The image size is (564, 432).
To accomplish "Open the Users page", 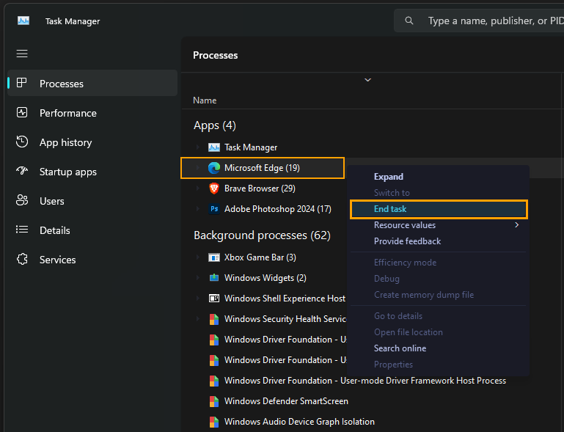I will point(92,201).
